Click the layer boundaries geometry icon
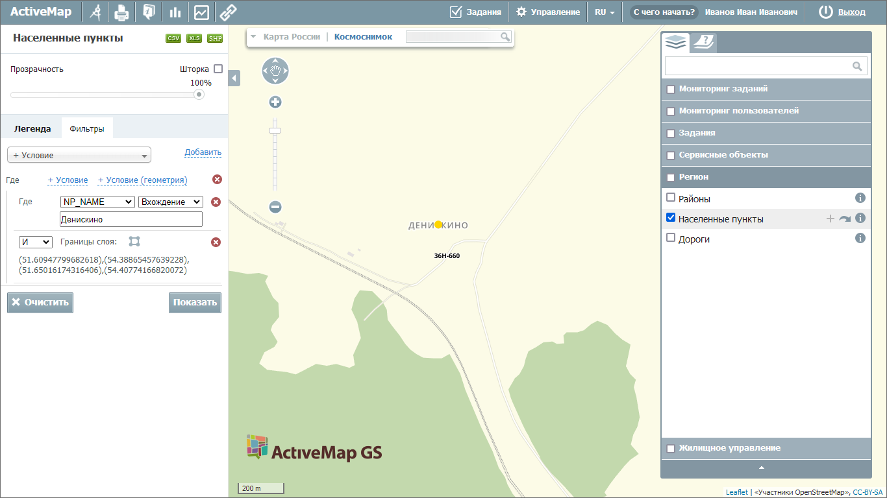This screenshot has width=887, height=498. click(x=134, y=241)
